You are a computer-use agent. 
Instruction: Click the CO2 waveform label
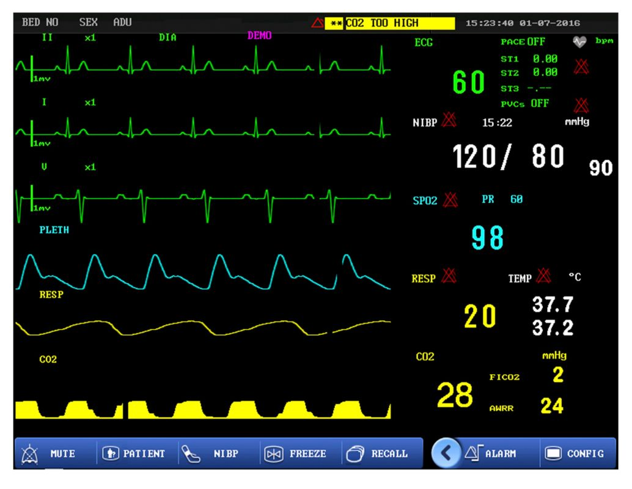[48, 359]
